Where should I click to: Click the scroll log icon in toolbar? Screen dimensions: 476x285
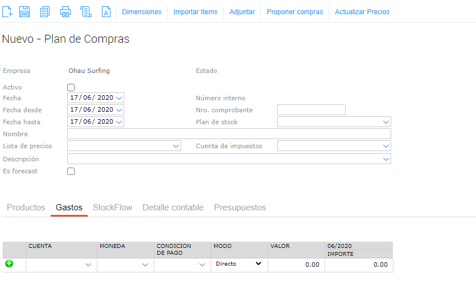point(86,11)
